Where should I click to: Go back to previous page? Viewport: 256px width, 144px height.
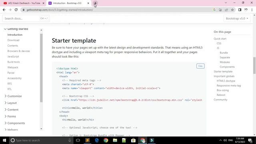pos(4,10)
